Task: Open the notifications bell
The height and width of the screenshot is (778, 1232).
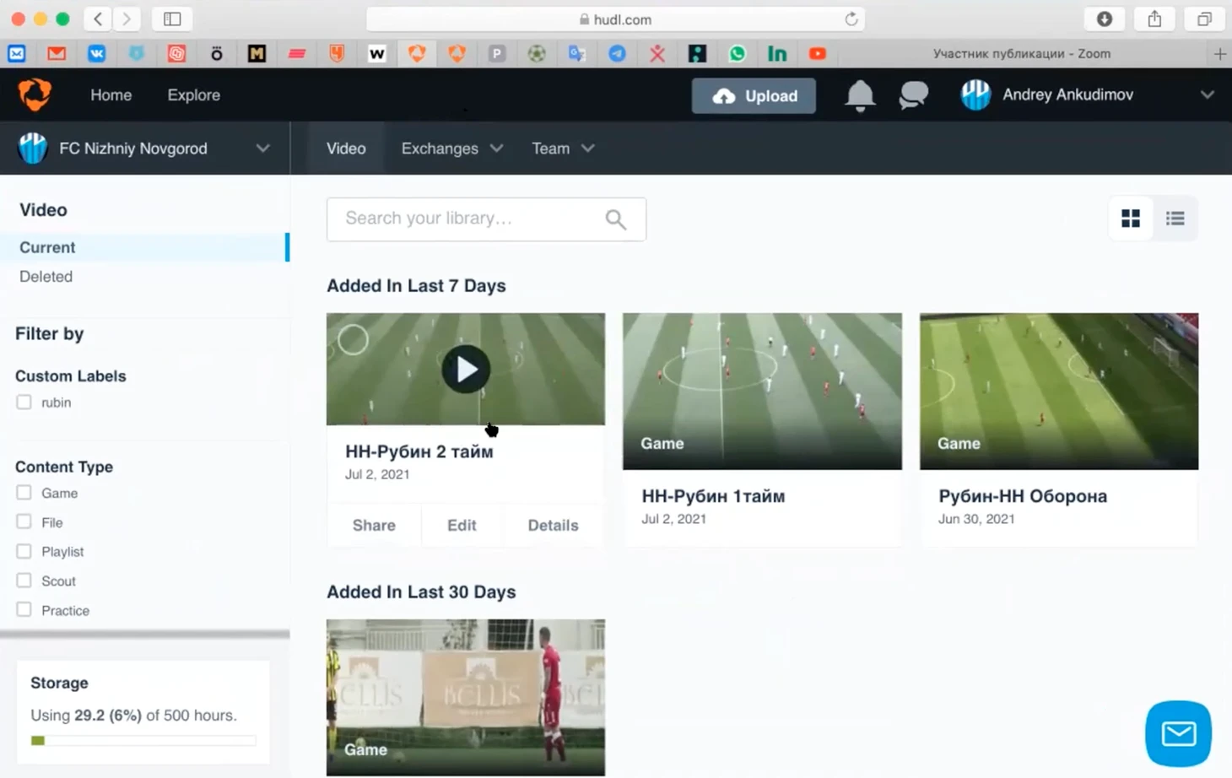Action: [x=860, y=95]
